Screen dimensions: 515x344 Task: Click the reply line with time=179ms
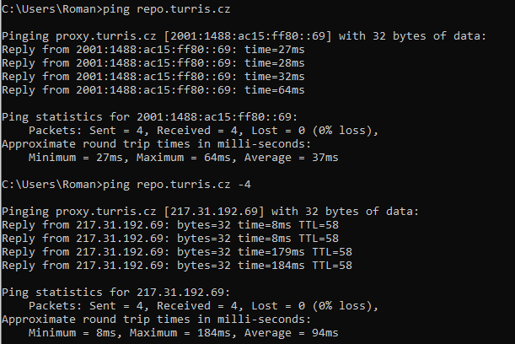177,252
